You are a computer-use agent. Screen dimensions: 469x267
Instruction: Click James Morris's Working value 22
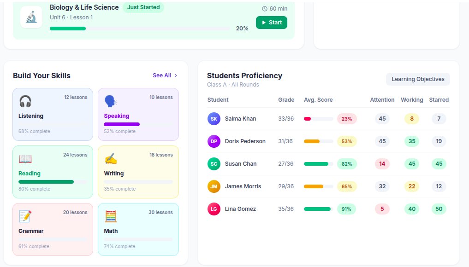[412, 186]
